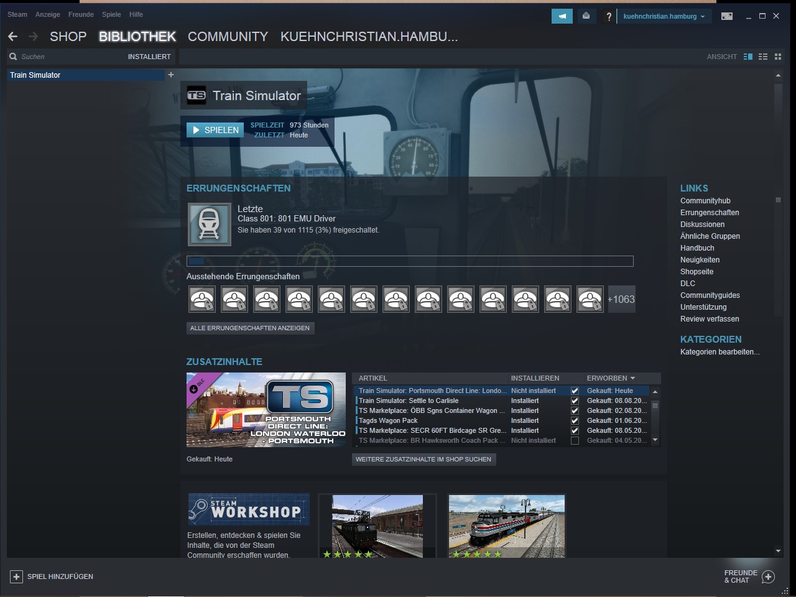The image size is (796, 597).
Task: Open the Diskussionen link
Action: point(702,224)
